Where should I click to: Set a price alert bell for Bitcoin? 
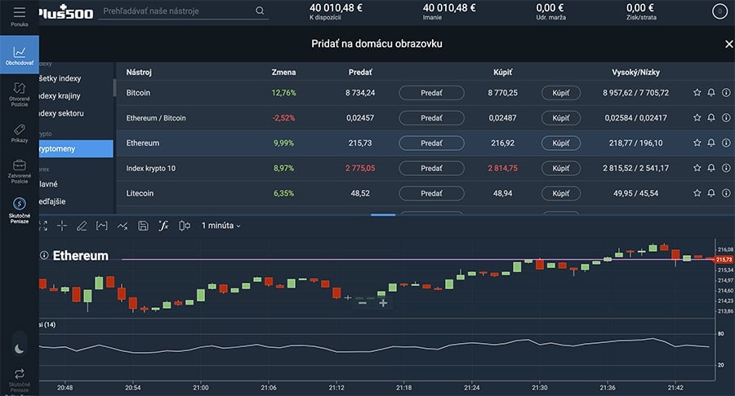pyautogui.click(x=711, y=93)
